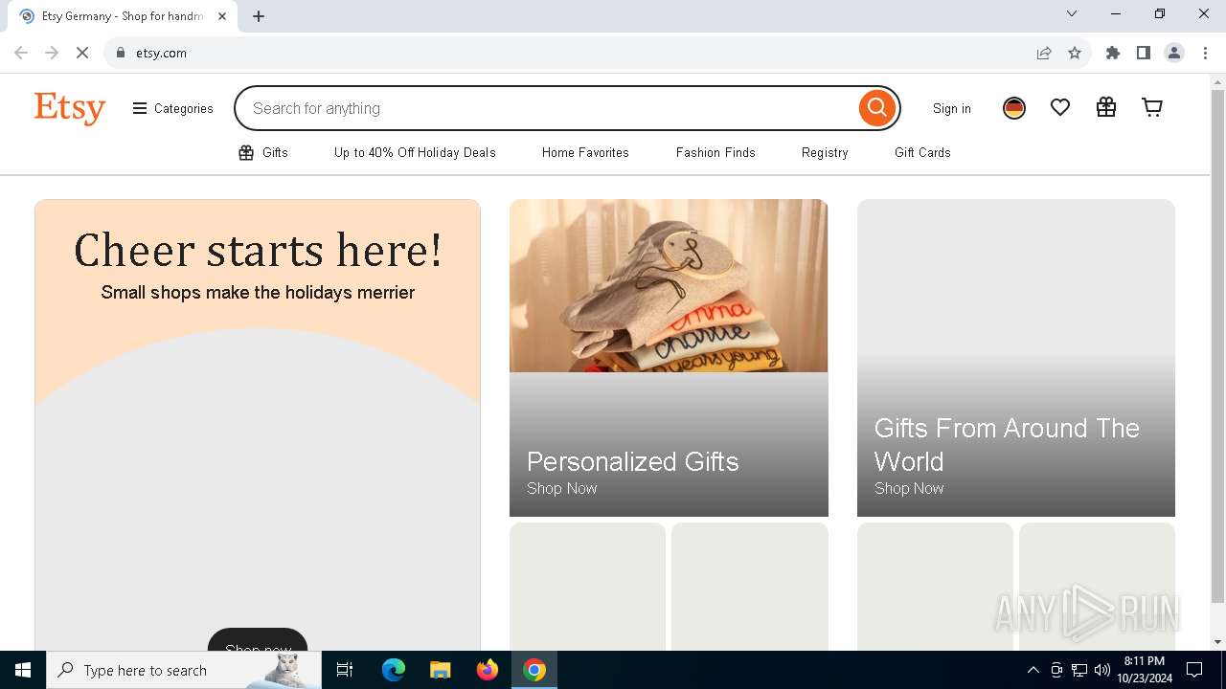Open network status in tray
The image size is (1226, 689).
coord(1079,670)
